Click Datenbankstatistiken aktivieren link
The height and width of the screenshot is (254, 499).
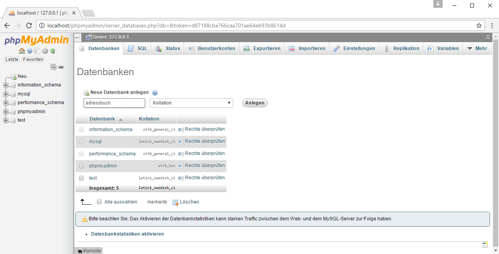click(x=127, y=234)
